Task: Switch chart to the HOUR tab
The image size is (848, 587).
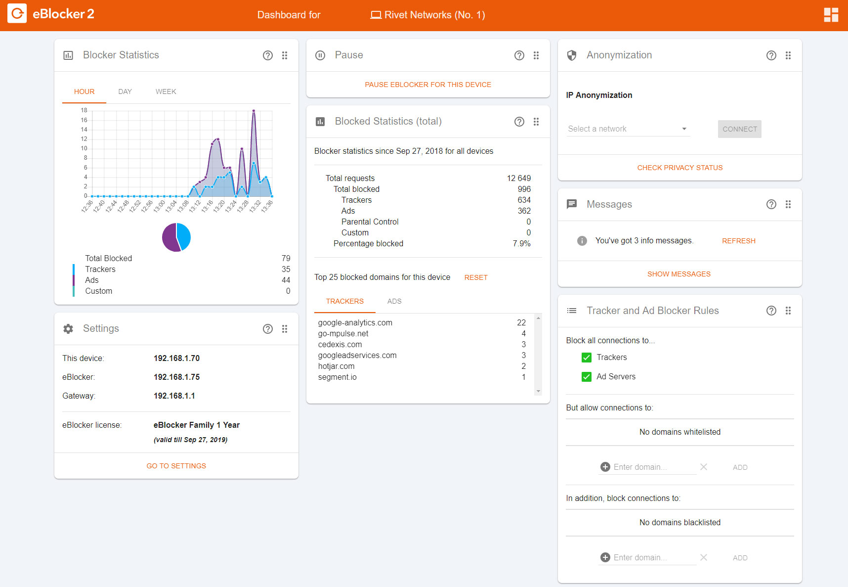Action: click(x=84, y=91)
